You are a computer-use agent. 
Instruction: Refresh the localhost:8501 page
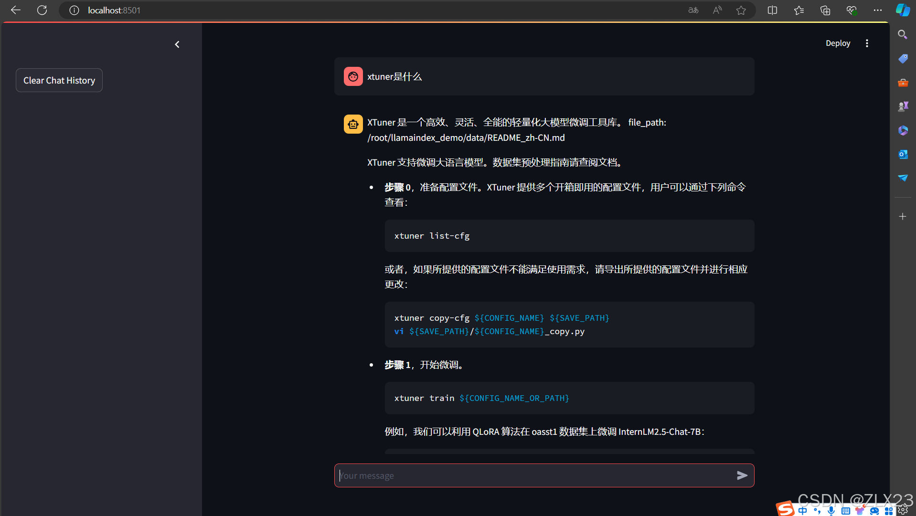[x=42, y=10]
